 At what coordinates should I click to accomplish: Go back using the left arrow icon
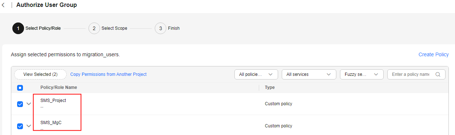[x=3, y=5]
